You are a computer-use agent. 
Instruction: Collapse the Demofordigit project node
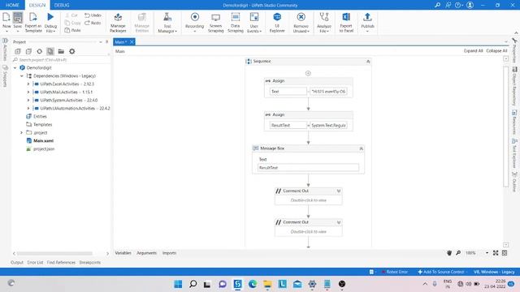(x=15, y=67)
